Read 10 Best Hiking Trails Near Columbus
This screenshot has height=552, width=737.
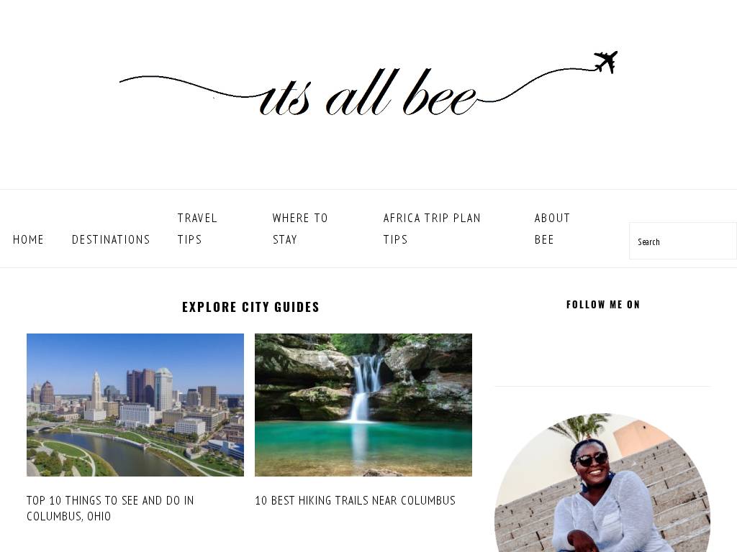point(355,500)
